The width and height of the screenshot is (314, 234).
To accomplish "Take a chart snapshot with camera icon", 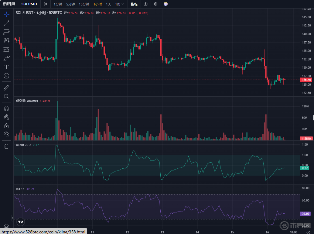I will tap(146, 4).
